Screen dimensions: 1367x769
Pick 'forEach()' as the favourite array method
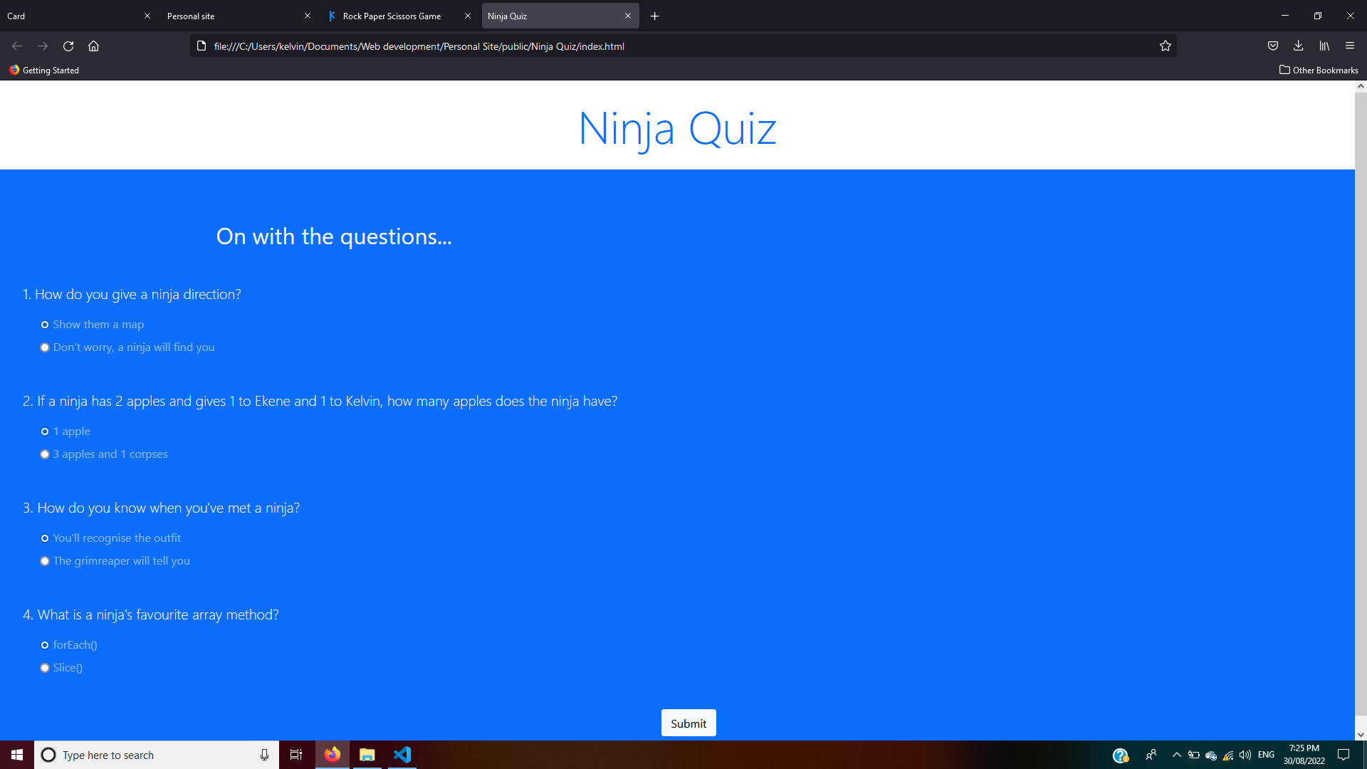click(45, 645)
